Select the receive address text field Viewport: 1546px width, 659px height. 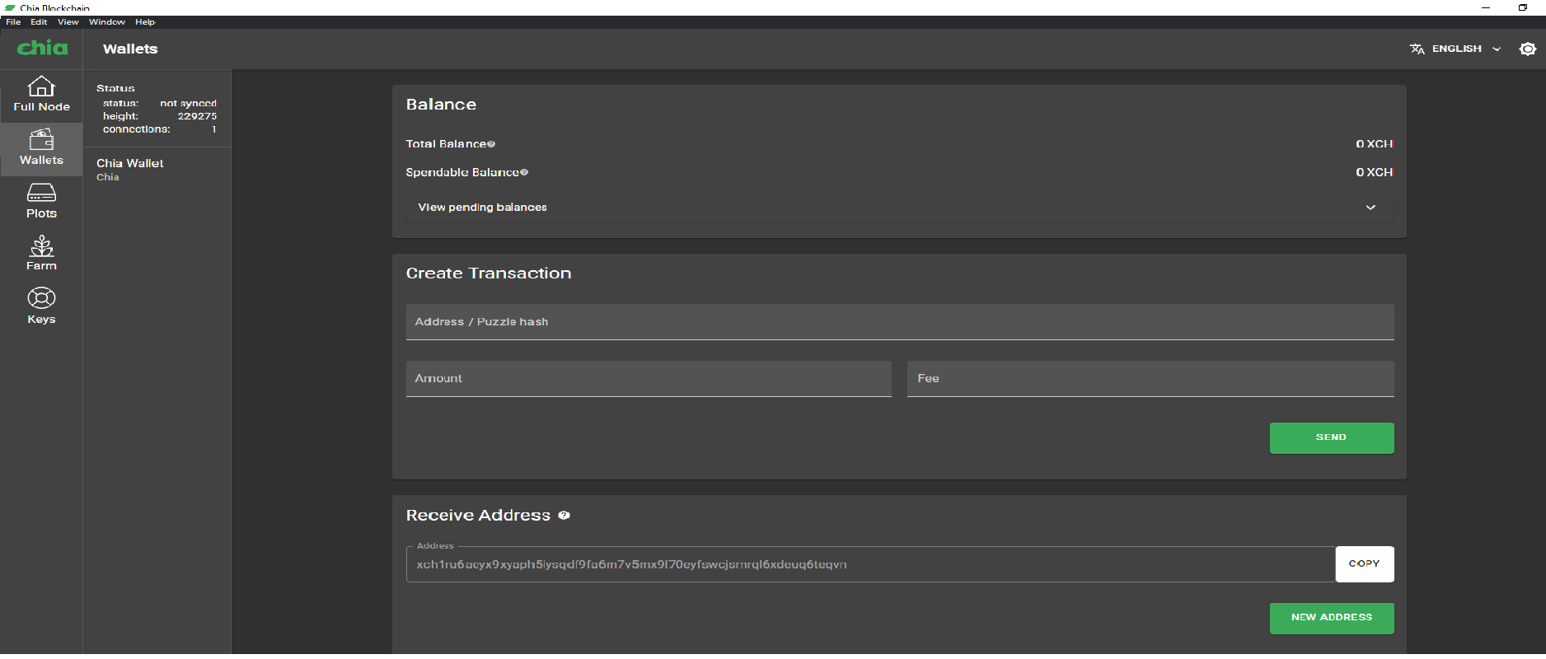(x=870, y=564)
